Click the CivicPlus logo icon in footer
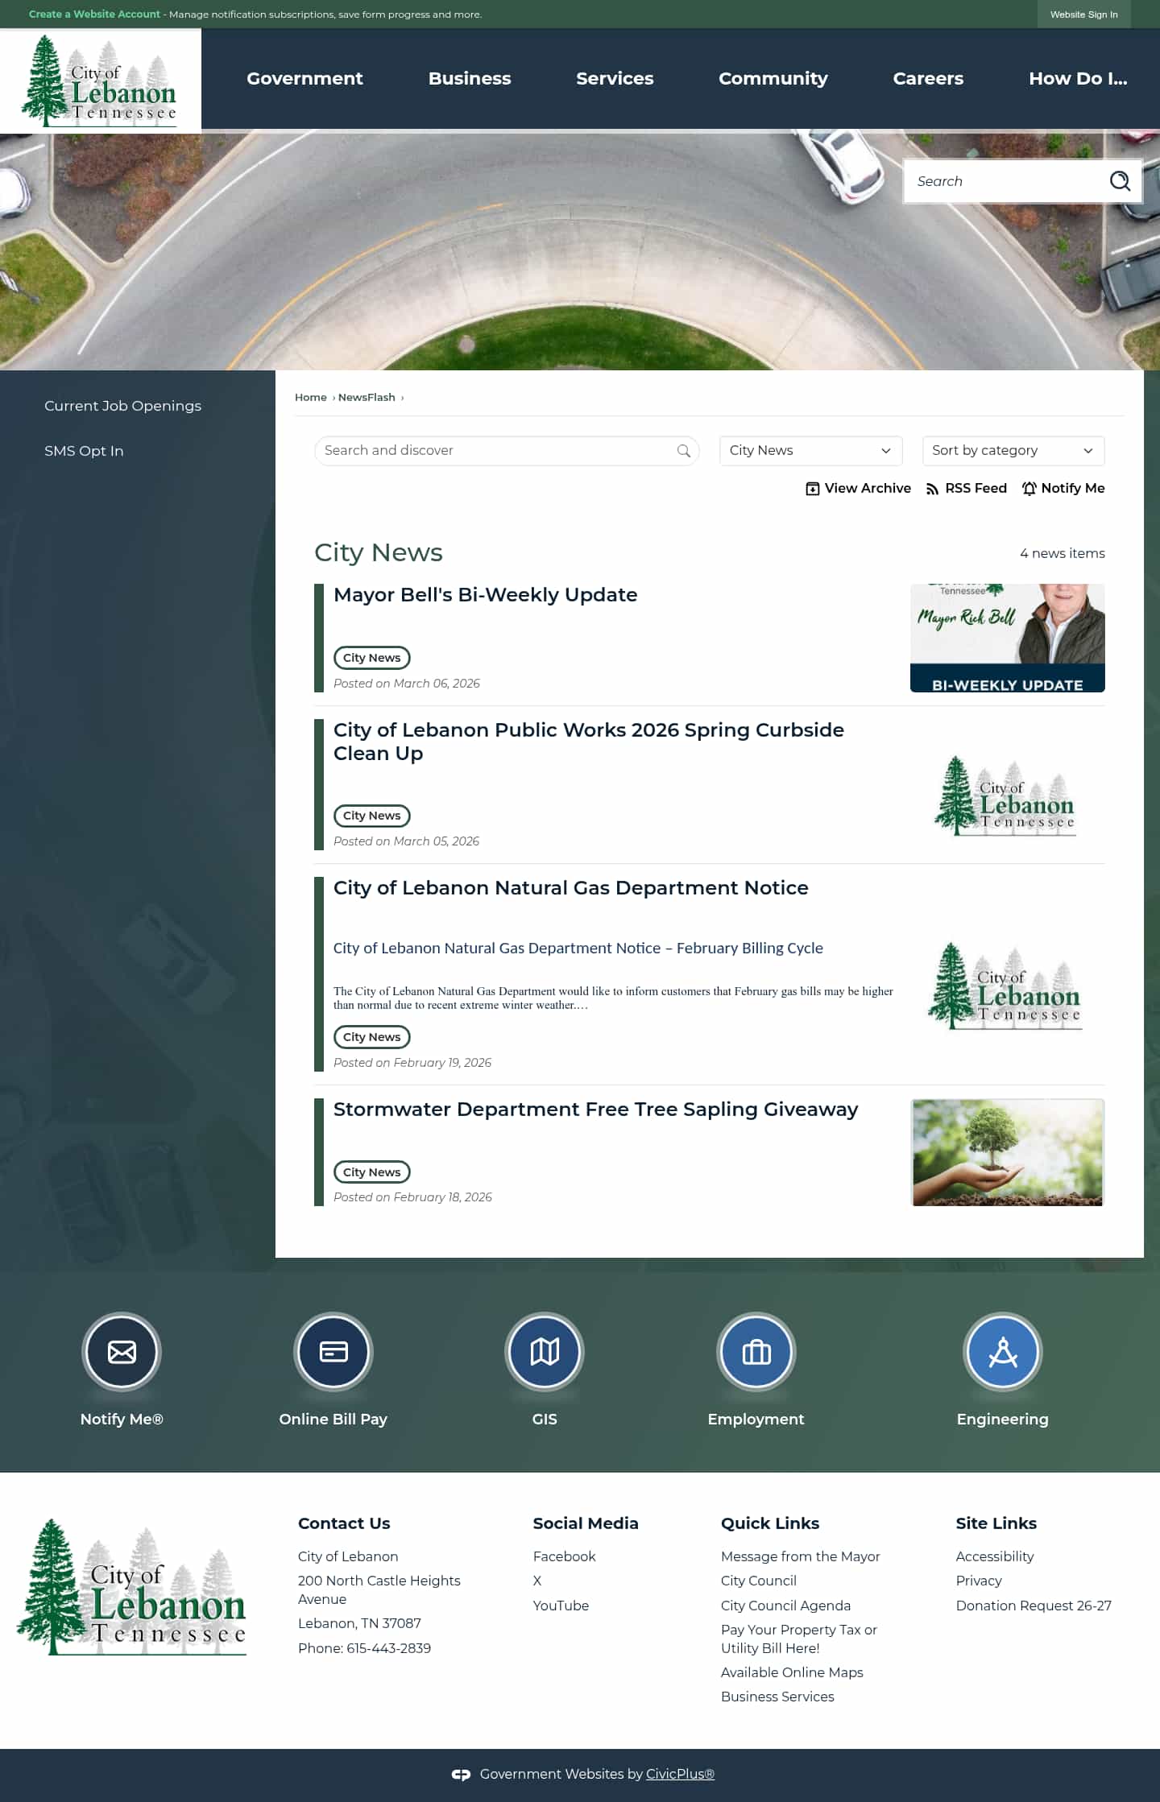Image resolution: width=1160 pixels, height=1802 pixels. (x=461, y=1775)
